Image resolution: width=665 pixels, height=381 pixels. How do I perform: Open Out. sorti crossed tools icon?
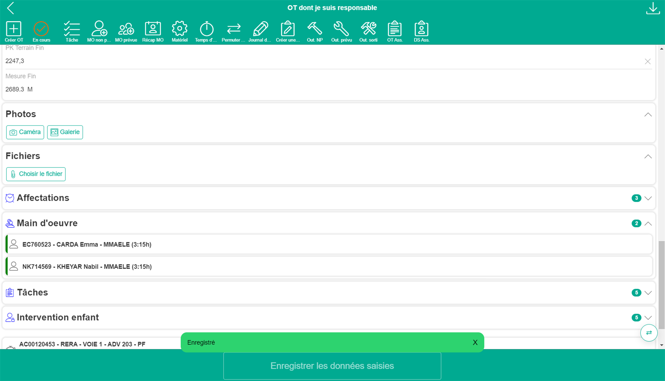(x=368, y=29)
